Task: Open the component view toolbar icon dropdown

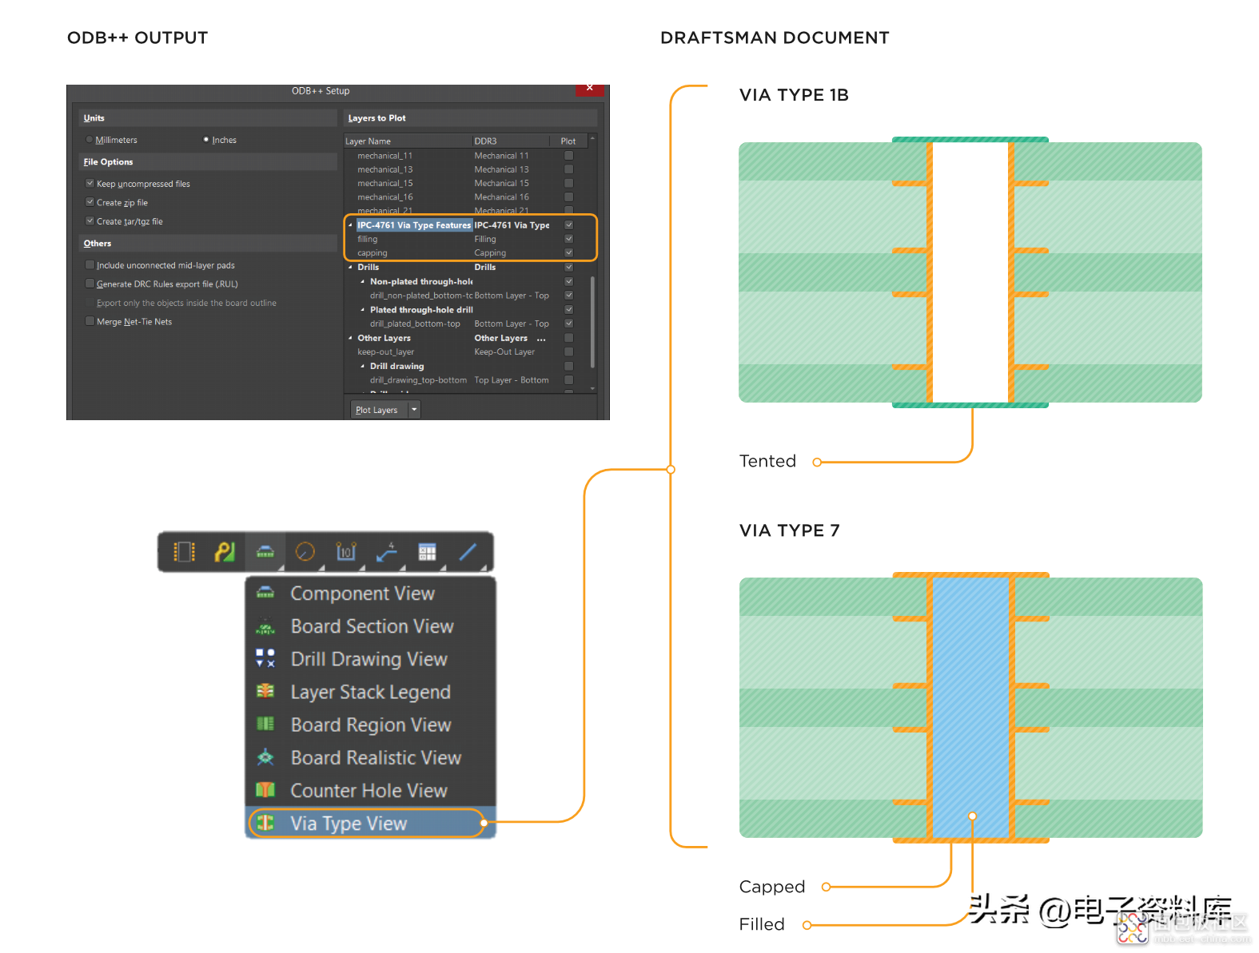Action: (x=265, y=552)
